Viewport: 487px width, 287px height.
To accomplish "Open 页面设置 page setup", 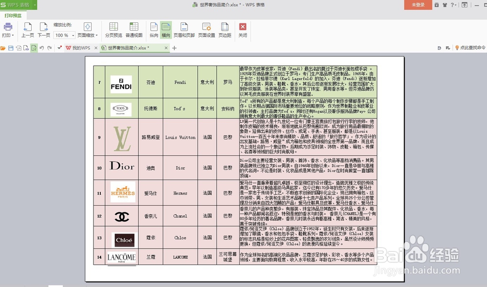I will click(206, 30).
